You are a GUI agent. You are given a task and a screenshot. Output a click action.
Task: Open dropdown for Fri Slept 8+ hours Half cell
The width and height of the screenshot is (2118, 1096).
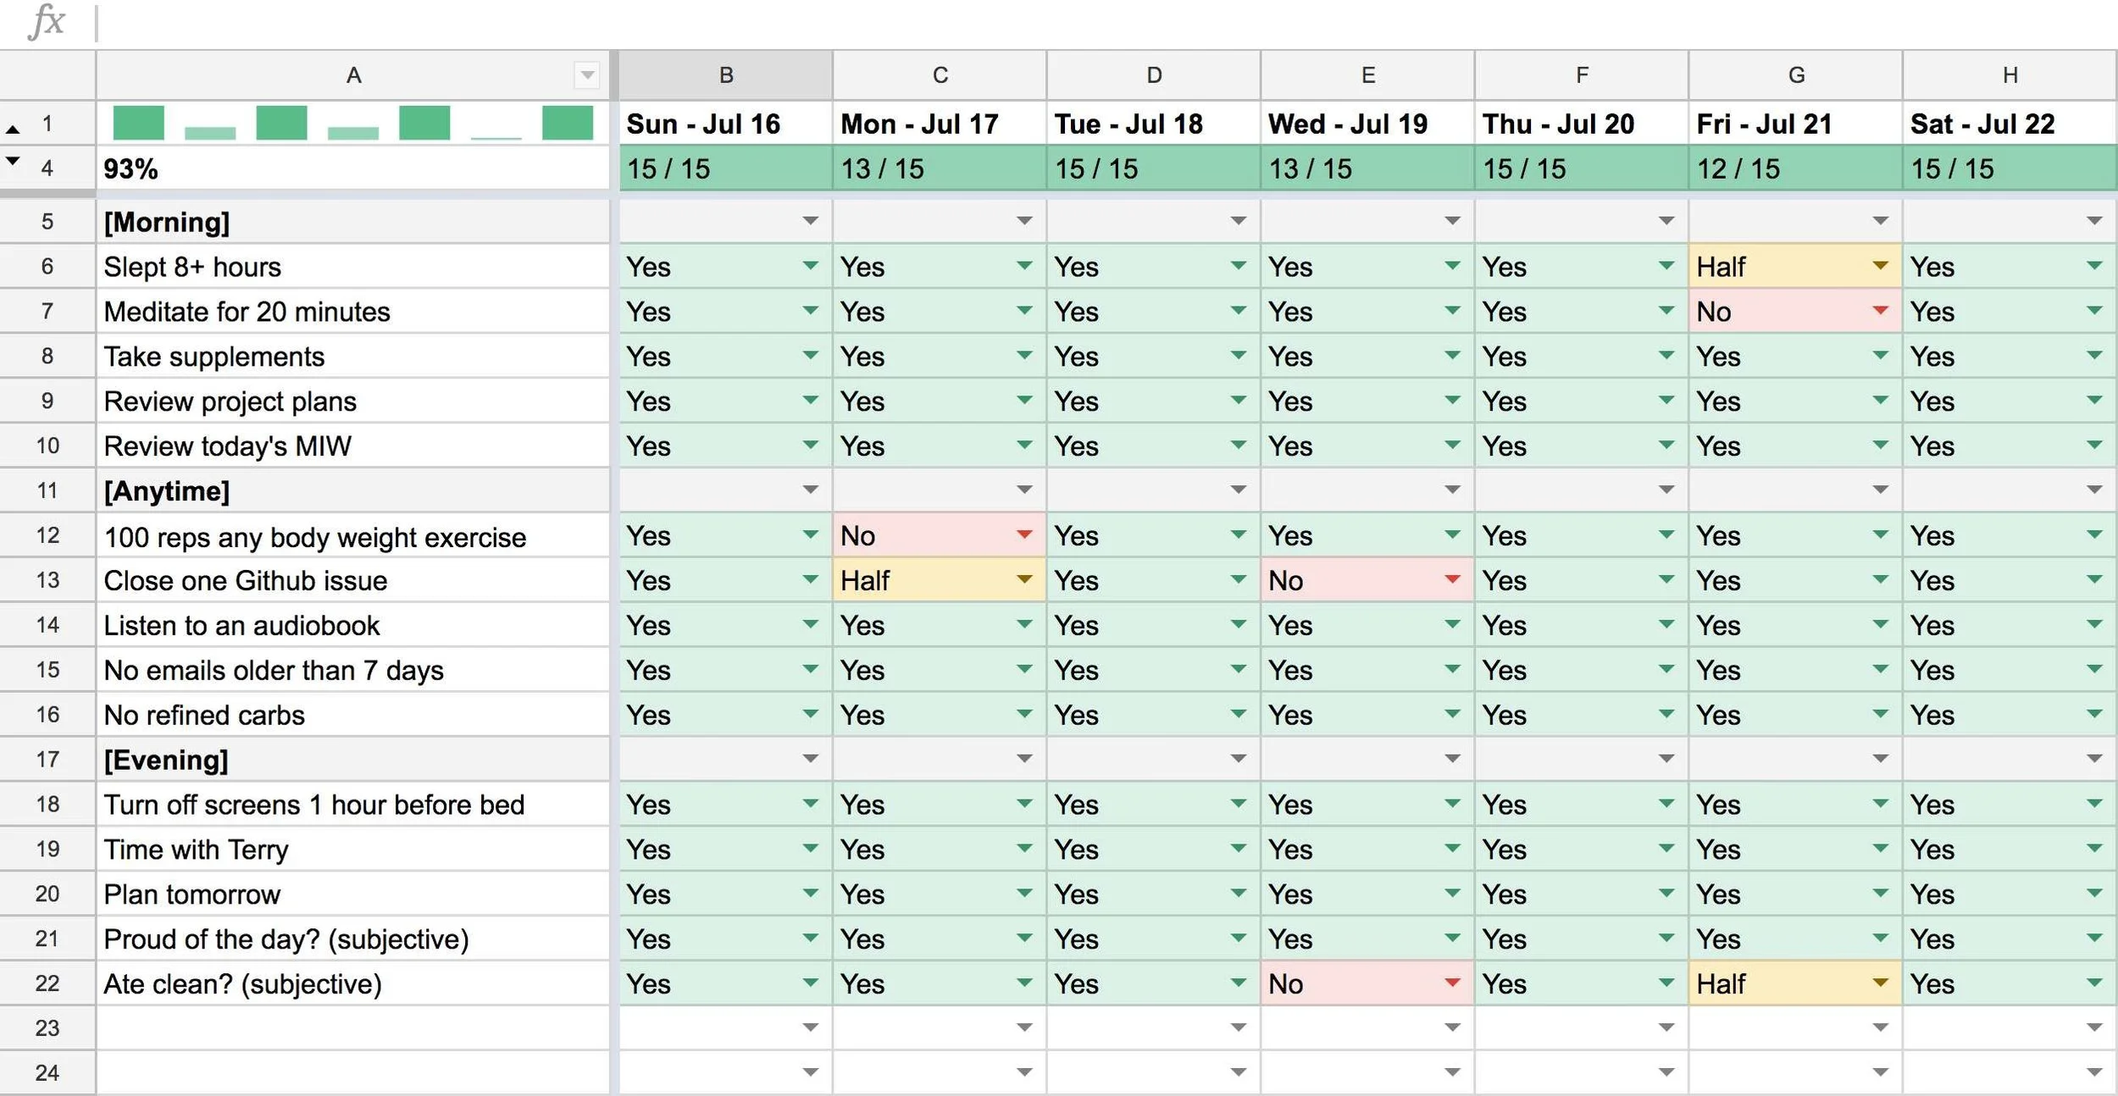1880,266
